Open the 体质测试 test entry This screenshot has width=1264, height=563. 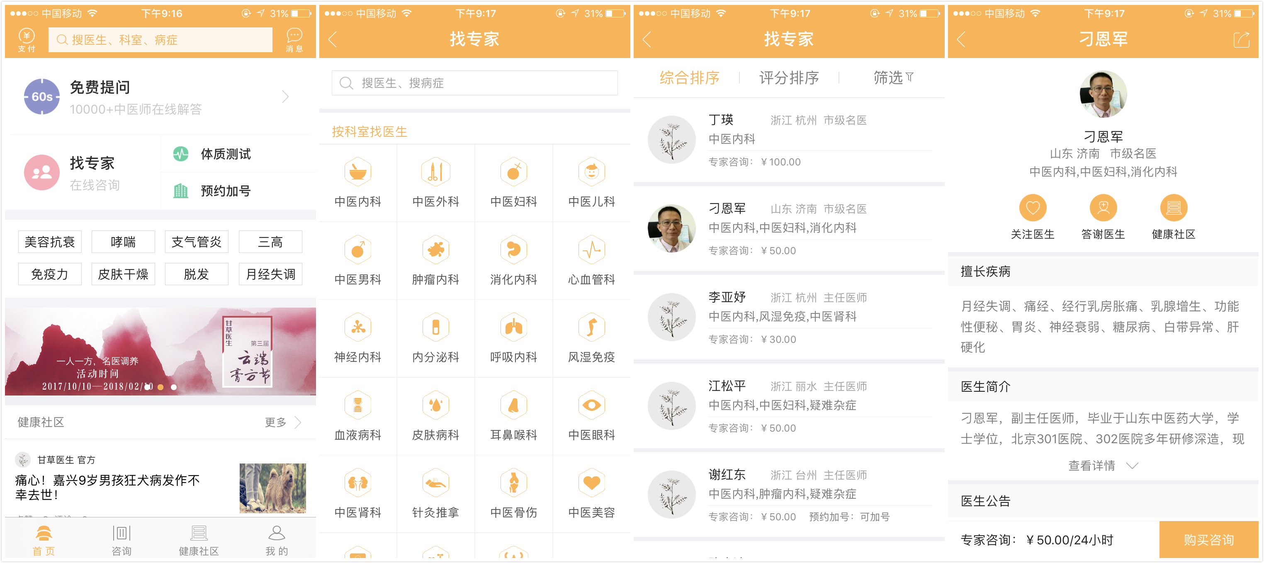click(226, 154)
